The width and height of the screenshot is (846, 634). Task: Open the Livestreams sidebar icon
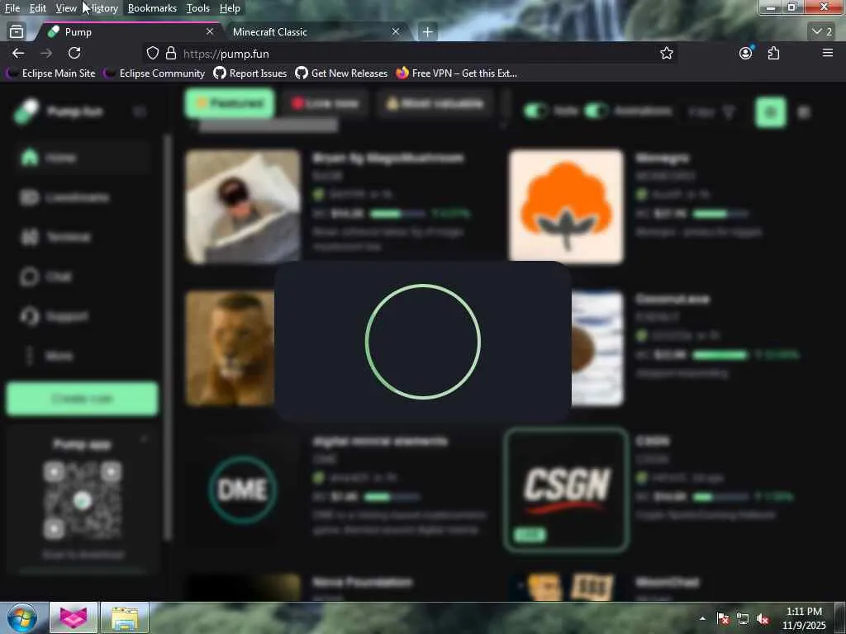pos(29,197)
